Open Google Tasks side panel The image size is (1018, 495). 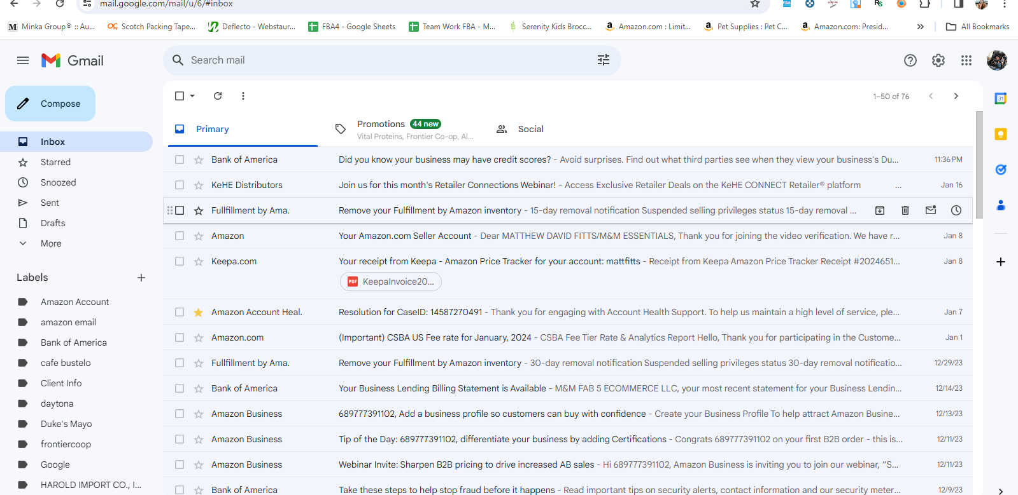point(1001,170)
